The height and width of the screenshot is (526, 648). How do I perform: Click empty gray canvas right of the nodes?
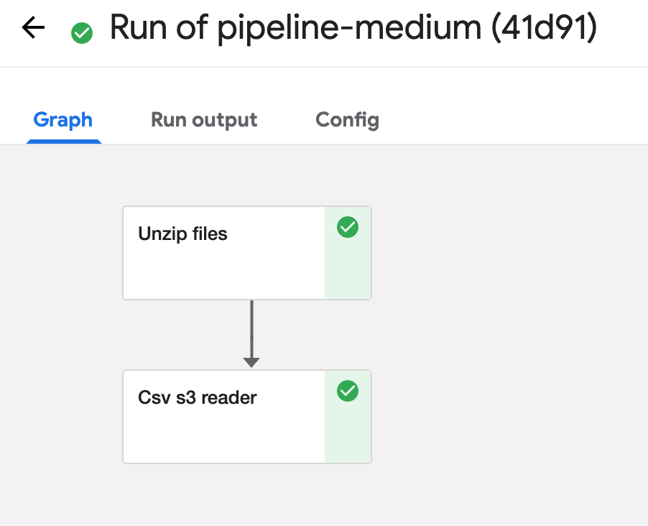509,331
